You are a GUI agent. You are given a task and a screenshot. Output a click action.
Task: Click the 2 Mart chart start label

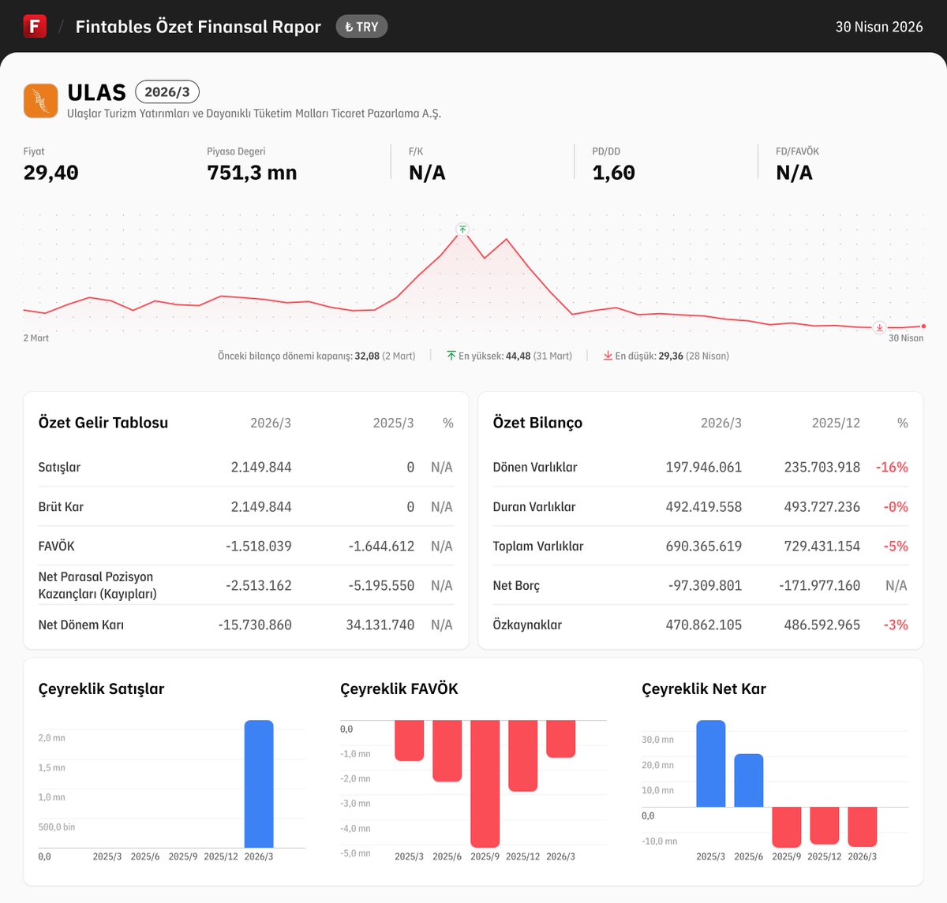pos(36,338)
